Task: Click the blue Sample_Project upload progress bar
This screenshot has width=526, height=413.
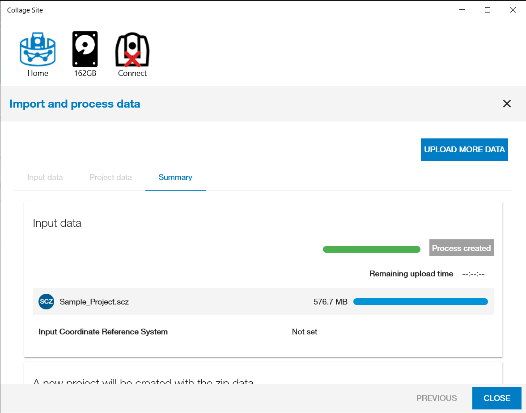Action: pyautogui.click(x=420, y=302)
